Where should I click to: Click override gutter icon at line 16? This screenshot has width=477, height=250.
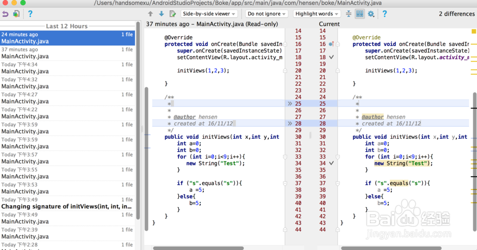click(331, 44)
